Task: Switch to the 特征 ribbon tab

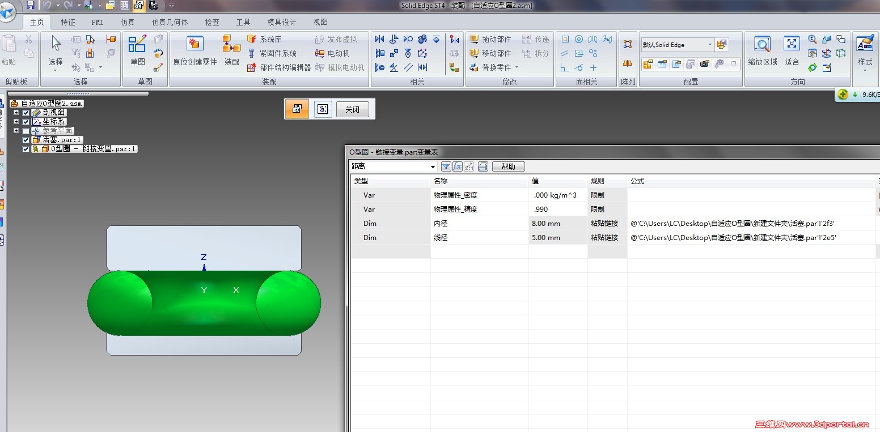Action: [x=68, y=22]
